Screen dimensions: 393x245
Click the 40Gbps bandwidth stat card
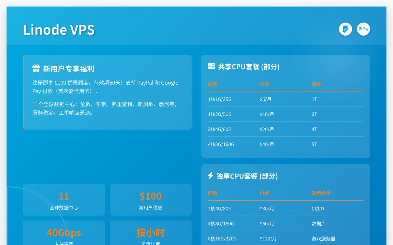pos(64,233)
